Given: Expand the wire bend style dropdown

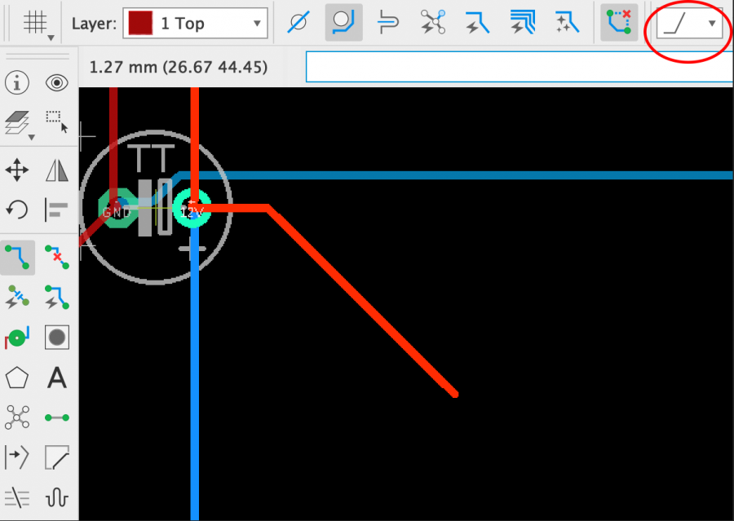Looking at the screenshot, I should coord(689,24).
